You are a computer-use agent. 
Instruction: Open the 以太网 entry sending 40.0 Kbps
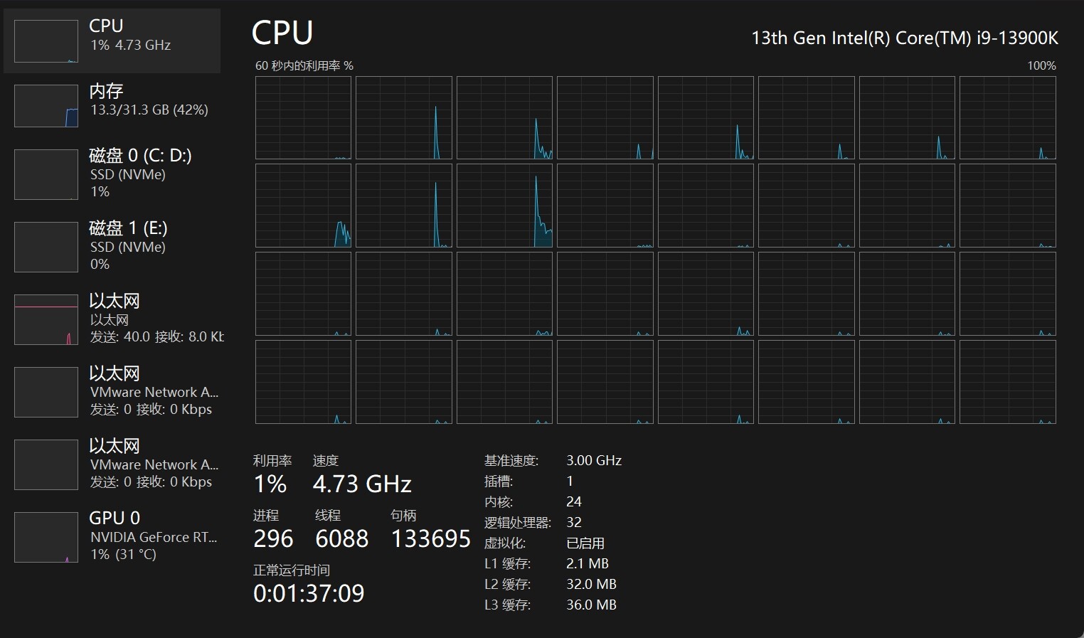tap(112, 319)
